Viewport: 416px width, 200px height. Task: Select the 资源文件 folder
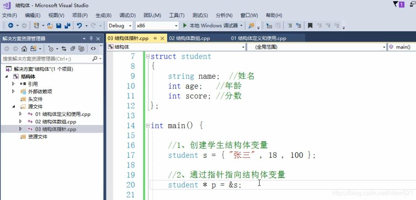point(37,137)
